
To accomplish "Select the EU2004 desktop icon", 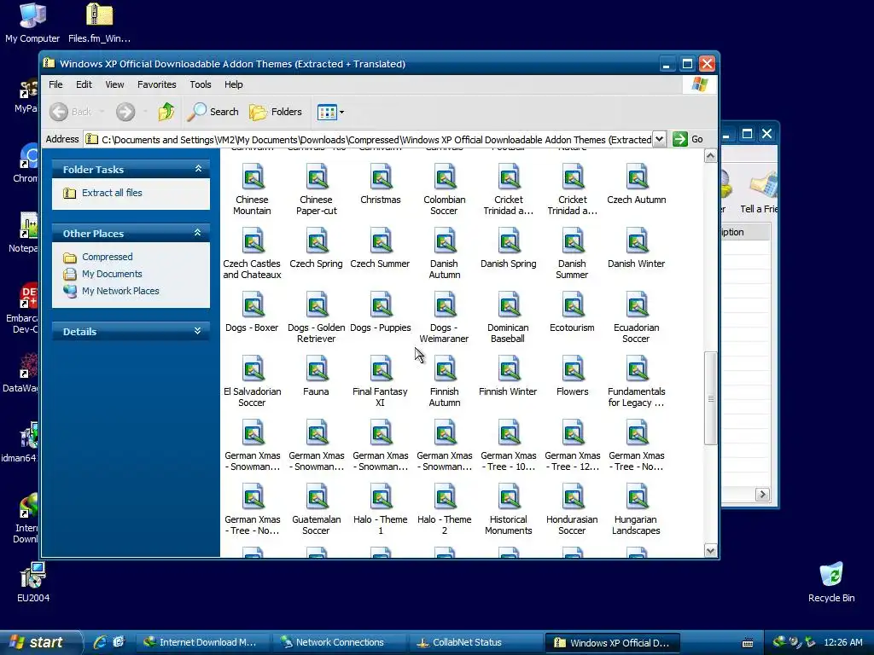I will pos(33,582).
